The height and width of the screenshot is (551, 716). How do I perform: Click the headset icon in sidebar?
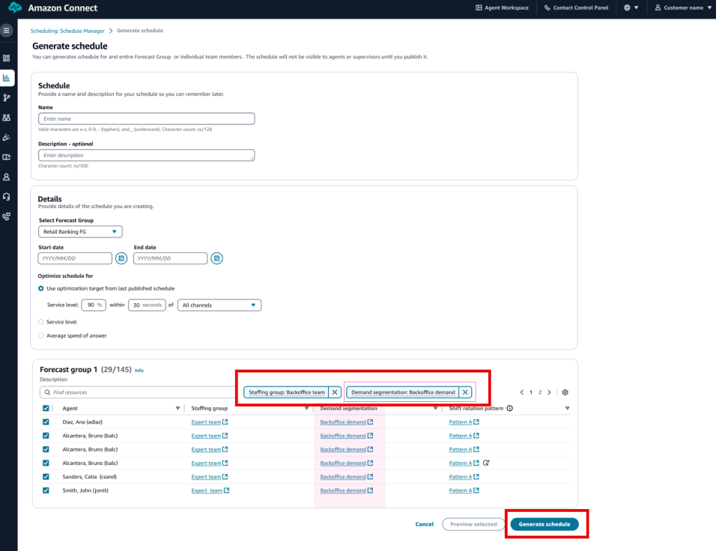(x=6, y=197)
